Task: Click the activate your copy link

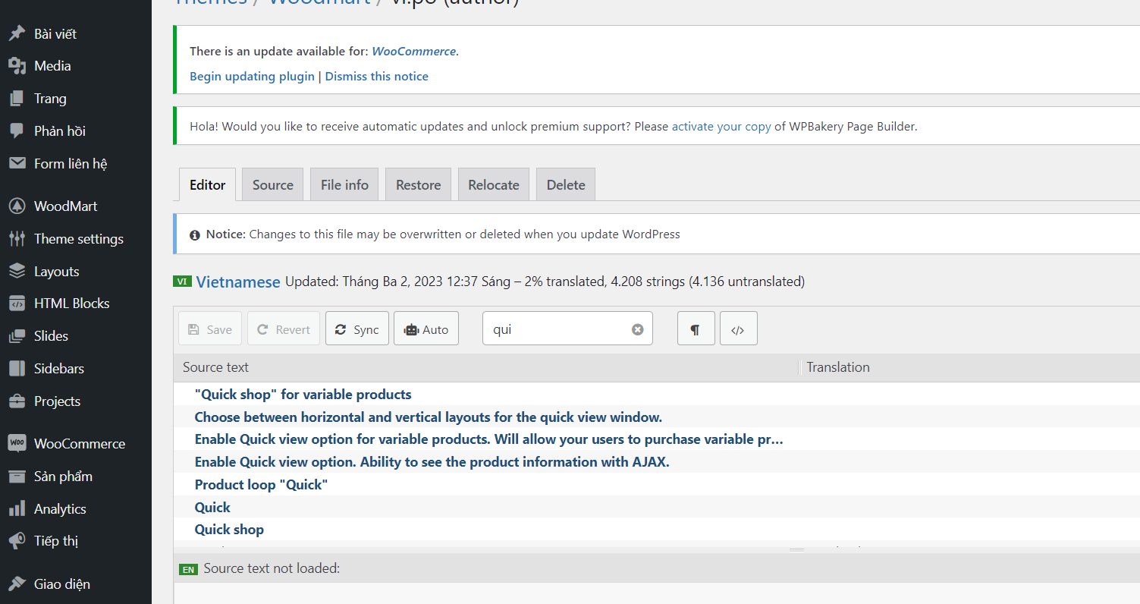Action: click(x=721, y=127)
